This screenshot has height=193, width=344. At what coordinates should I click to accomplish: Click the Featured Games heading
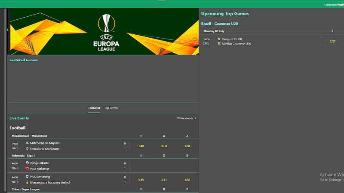(24, 60)
